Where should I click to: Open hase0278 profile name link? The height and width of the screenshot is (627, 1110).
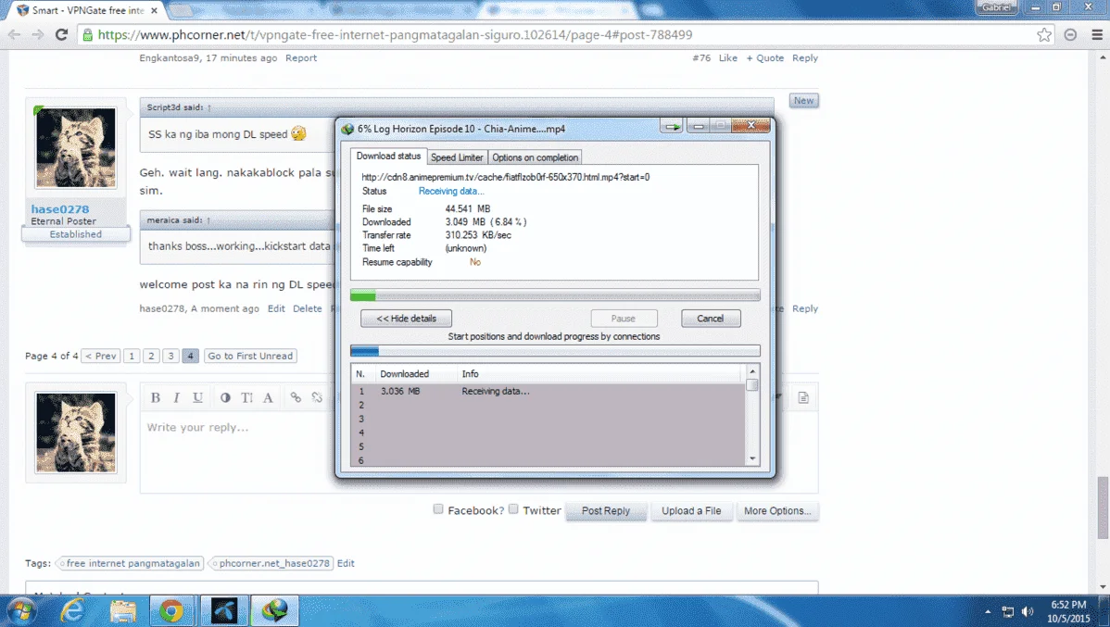click(60, 208)
